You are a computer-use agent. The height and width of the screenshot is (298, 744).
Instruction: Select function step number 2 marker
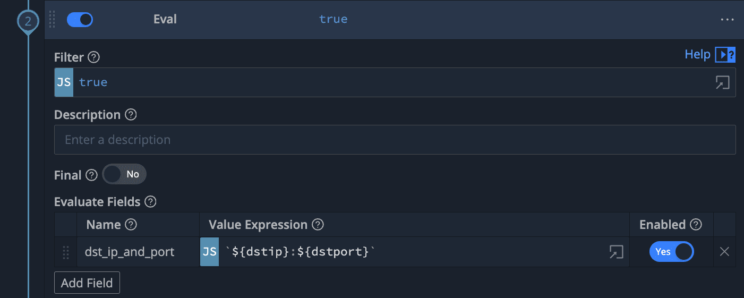(x=28, y=21)
